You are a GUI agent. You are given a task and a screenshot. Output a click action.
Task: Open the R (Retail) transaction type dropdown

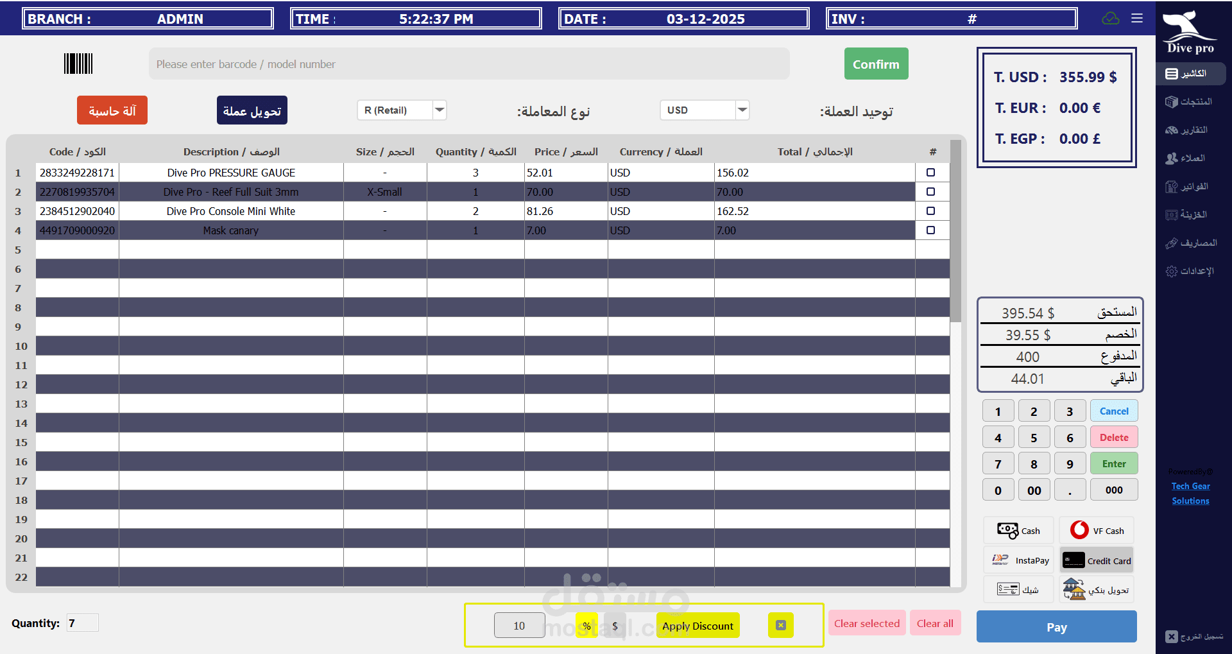coord(402,110)
